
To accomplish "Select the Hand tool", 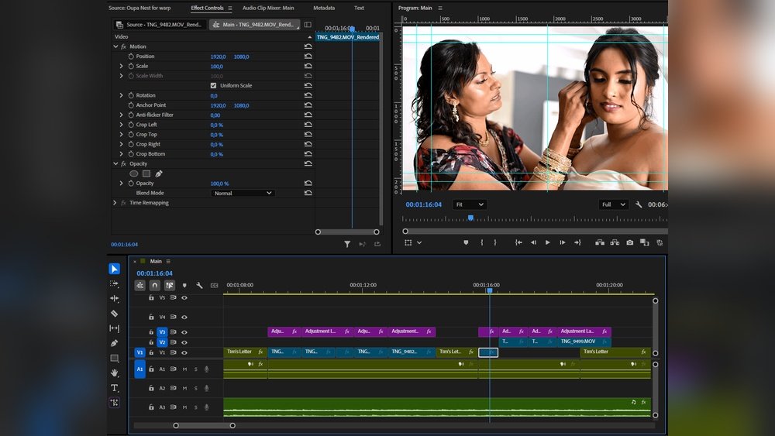I will [115, 372].
